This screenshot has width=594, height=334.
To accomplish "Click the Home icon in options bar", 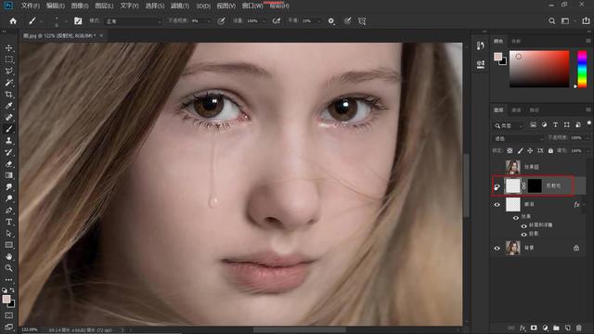I will point(13,20).
